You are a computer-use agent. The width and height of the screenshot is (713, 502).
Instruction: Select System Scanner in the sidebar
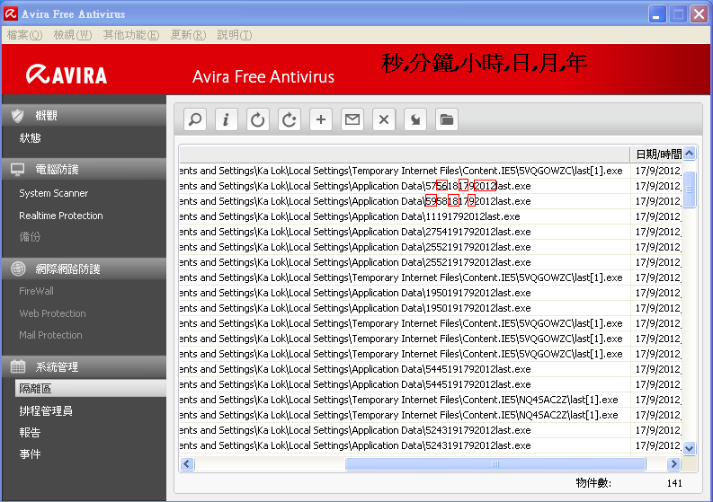pyautogui.click(x=53, y=193)
